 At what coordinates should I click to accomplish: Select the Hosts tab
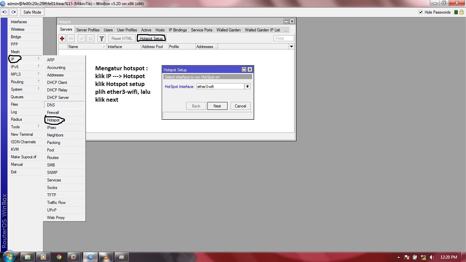(160, 30)
